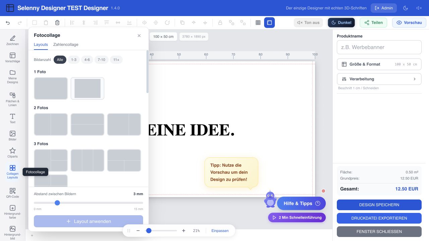Filter layouts by 4-6 images
The width and height of the screenshot is (429, 241).
tap(87, 60)
